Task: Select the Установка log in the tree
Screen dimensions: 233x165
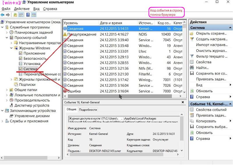Action: [x=32, y=64]
